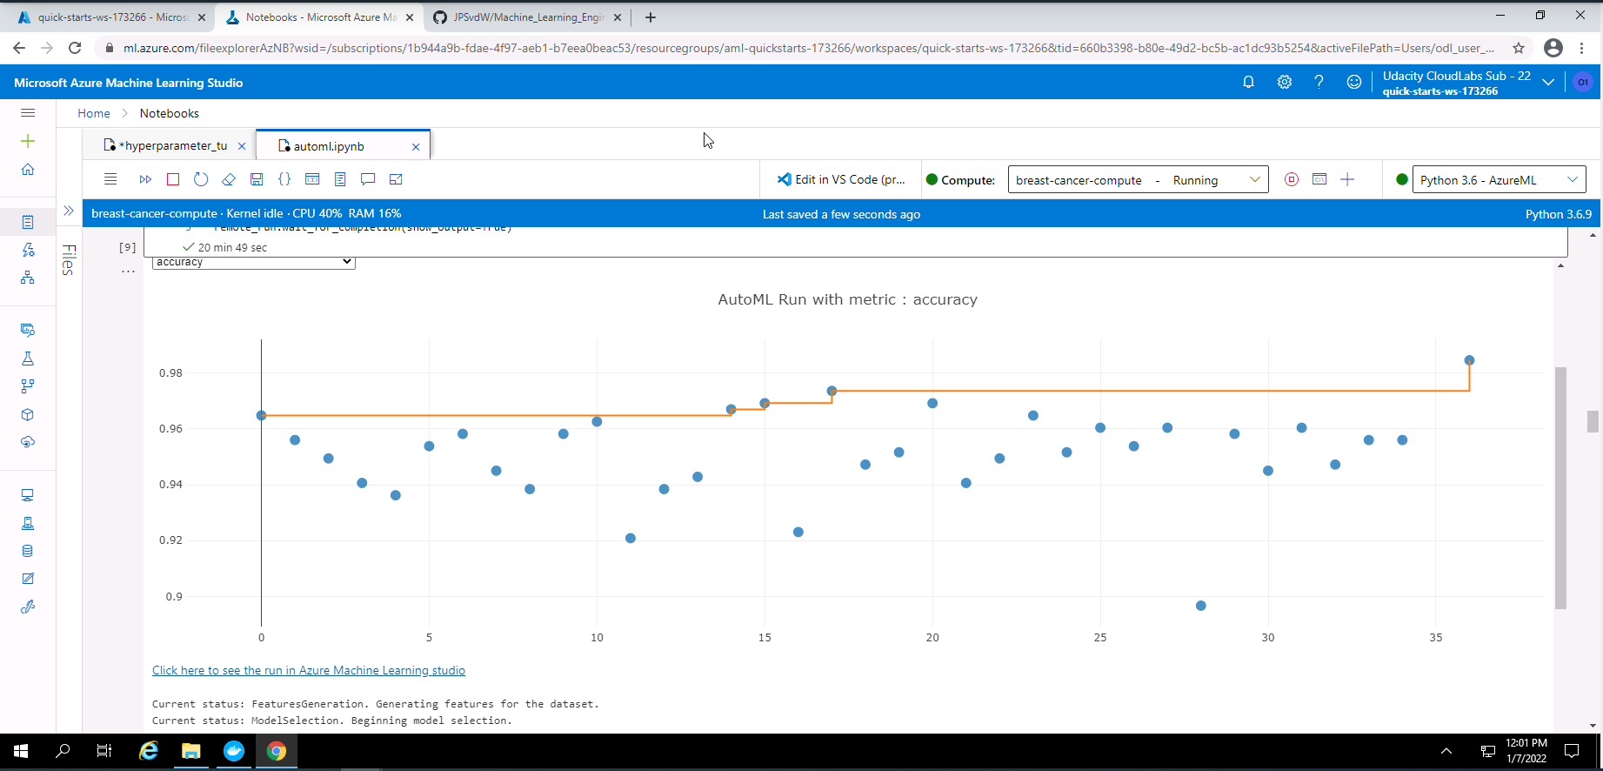This screenshot has width=1603, height=771.
Task: Open notifications bell icon
Action: click(x=1248, y=82)
